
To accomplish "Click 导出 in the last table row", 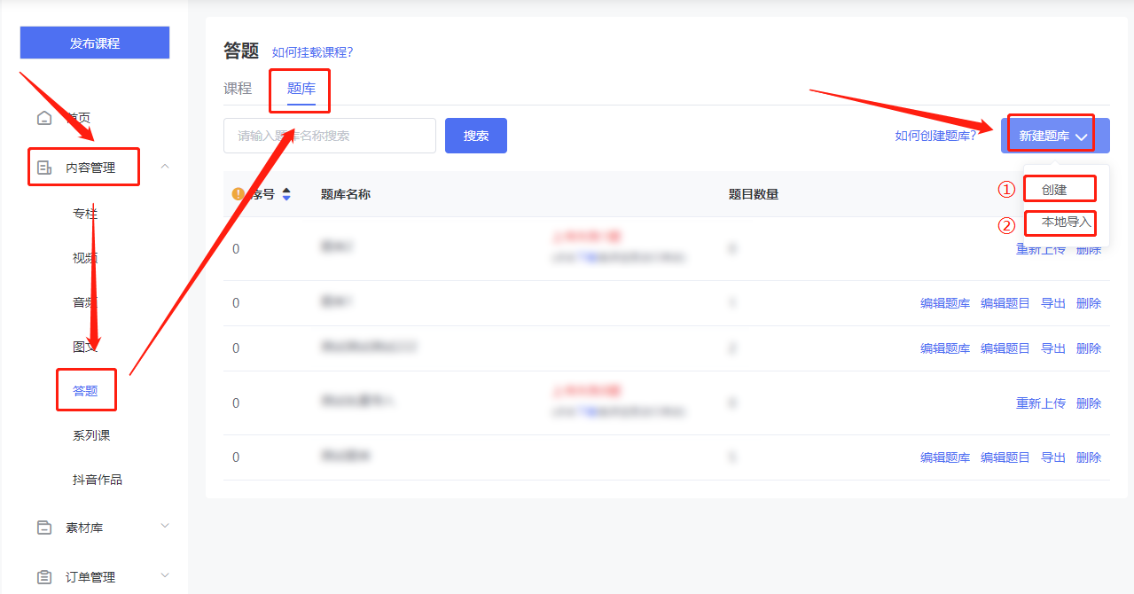I will (1053, 457).
